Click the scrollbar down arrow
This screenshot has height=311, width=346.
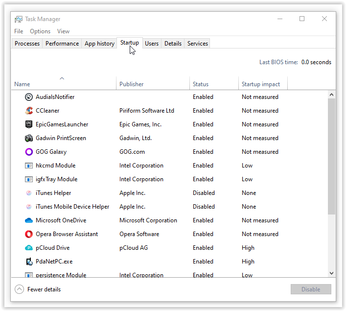coord(332,273)
